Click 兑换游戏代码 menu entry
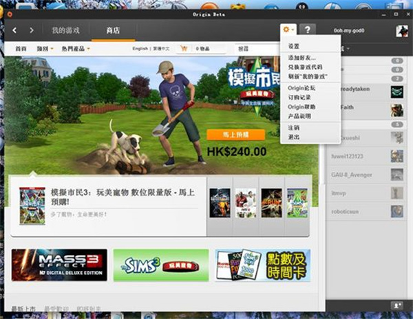 click(x=306, y=65)
